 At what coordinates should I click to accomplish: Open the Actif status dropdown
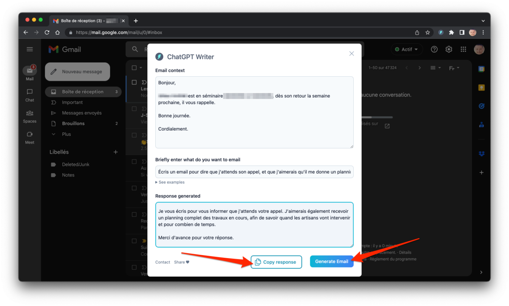(x=406, y=49)
